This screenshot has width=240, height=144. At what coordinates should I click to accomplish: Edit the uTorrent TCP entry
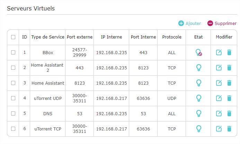coord(219,129)
